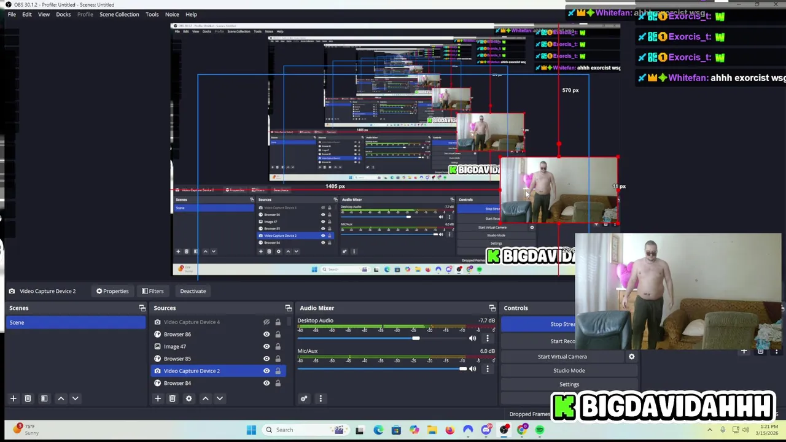Click Start Virtual Camera button
The width and height of the screenshot is (786, 442).
[562, 357]
